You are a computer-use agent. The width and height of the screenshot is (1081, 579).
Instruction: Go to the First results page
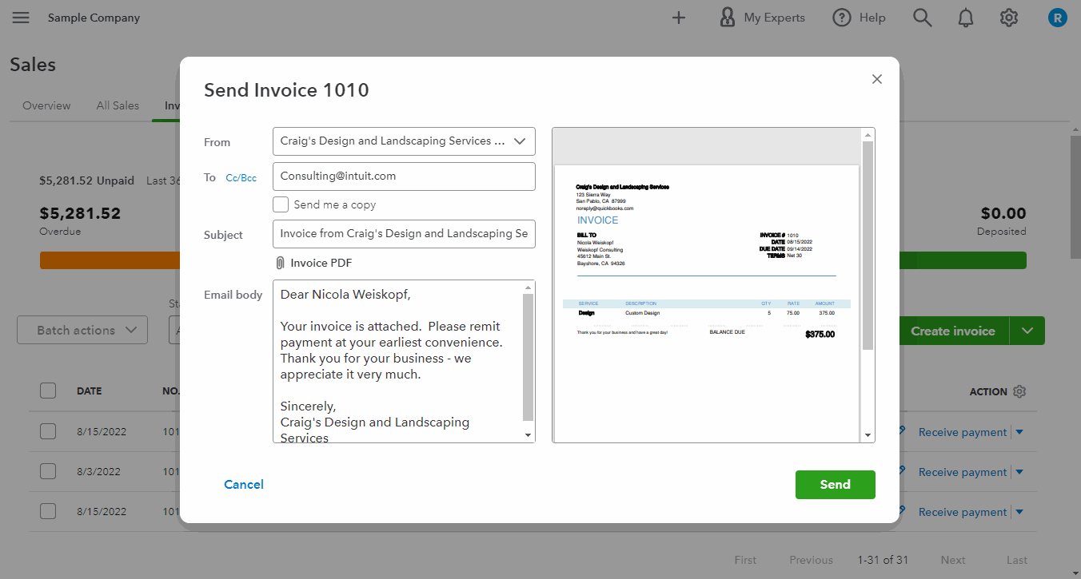[x=745, y=560]
